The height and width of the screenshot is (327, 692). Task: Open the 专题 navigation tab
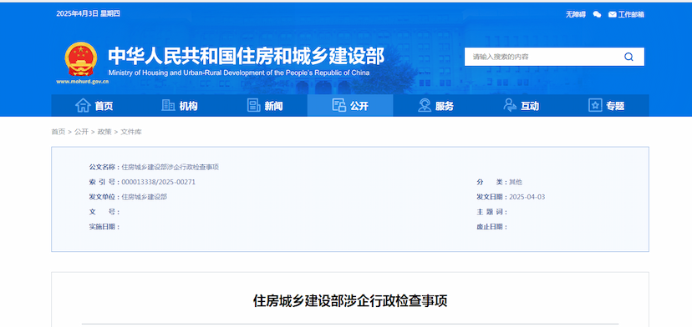coord(607,106)
